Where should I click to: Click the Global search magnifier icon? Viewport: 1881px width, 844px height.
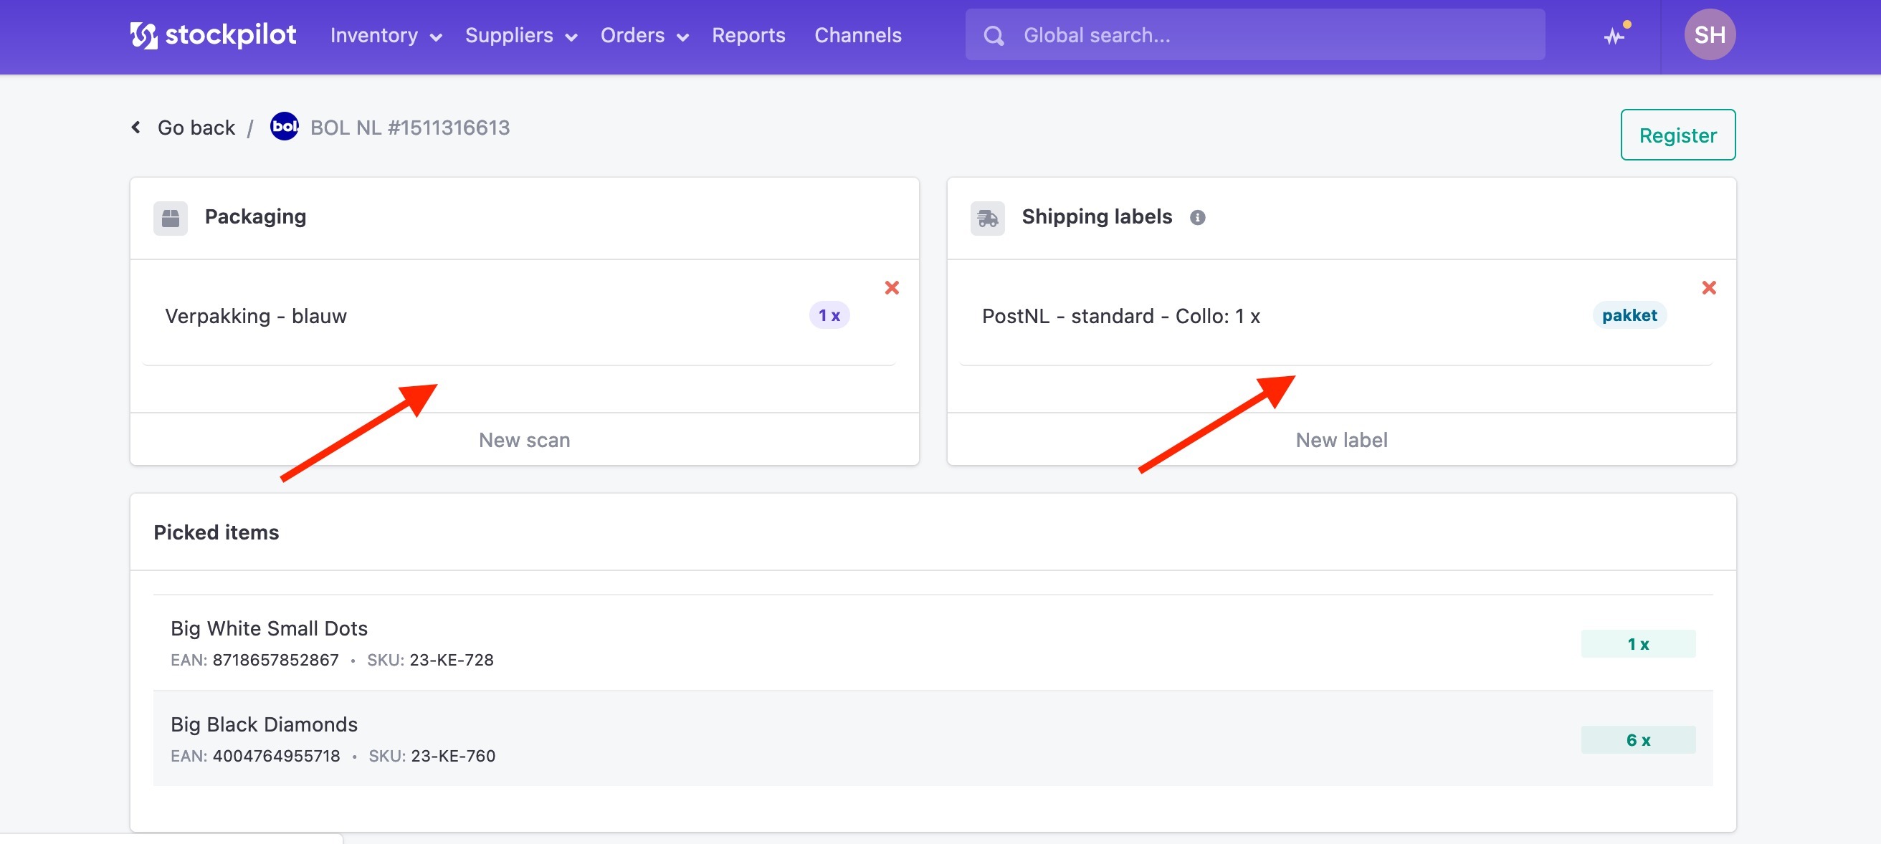click(993, 35)
